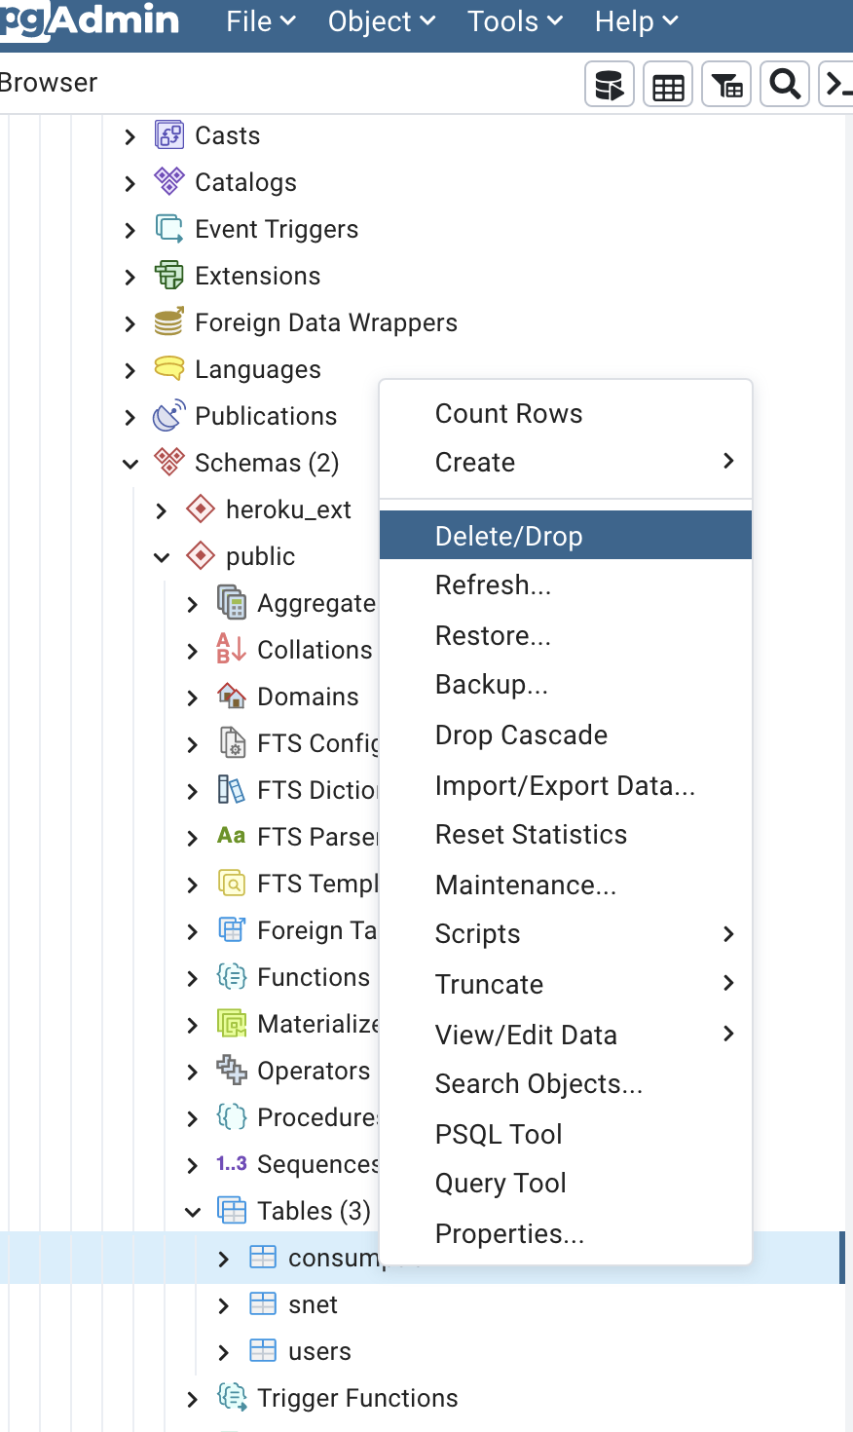Image resolution: width=853 pixels, height=1432 pixels.
Task: Expand the Casts tree node
Action: coord(130,136)
